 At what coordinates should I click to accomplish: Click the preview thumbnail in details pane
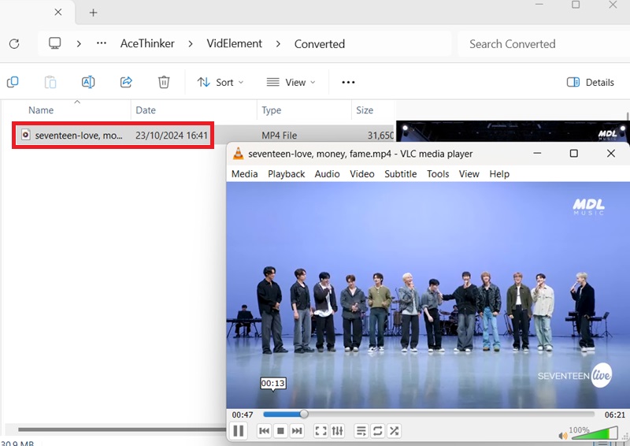(513, 131)
